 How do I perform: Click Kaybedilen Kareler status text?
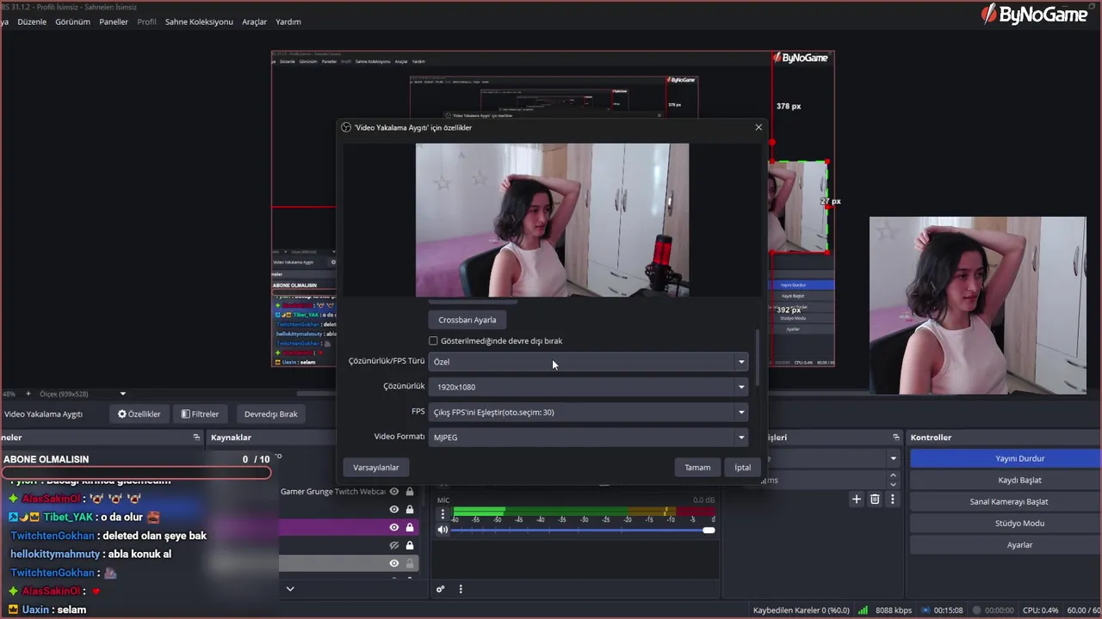click(x=801, y=610)
